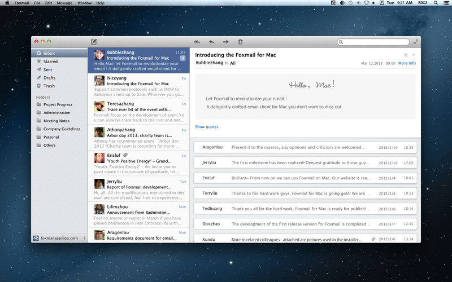Open the Foxmail menu in menu bar
The height and width of the screenshot is (282, 452).
pos(22,3)
